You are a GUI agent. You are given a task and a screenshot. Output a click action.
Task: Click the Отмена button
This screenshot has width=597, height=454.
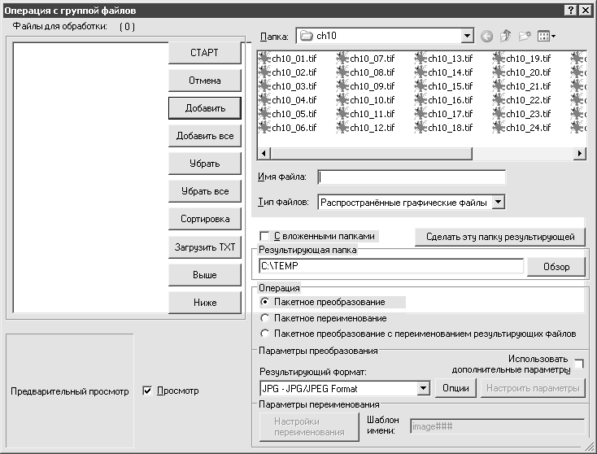[204, 81]
